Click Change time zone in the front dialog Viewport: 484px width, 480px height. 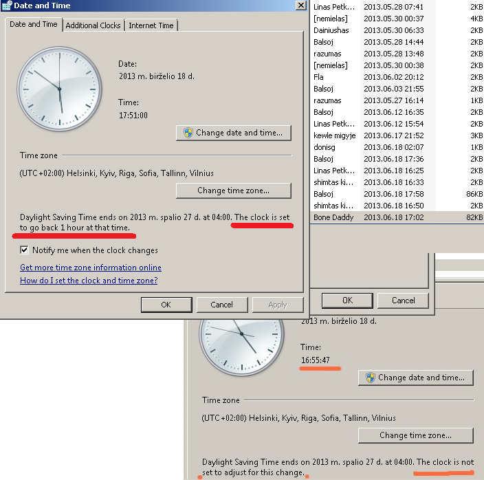click(233, 190)
